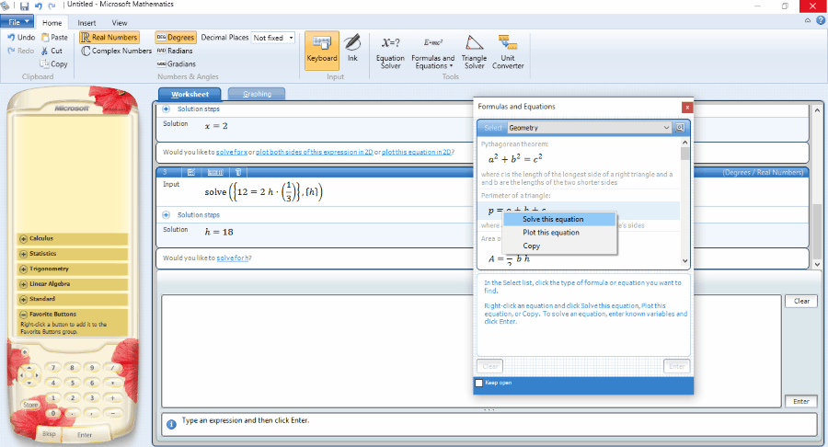
Task: Choose Solve this equation from context menu
Action: pyautogui.click(x=559, y=219)
